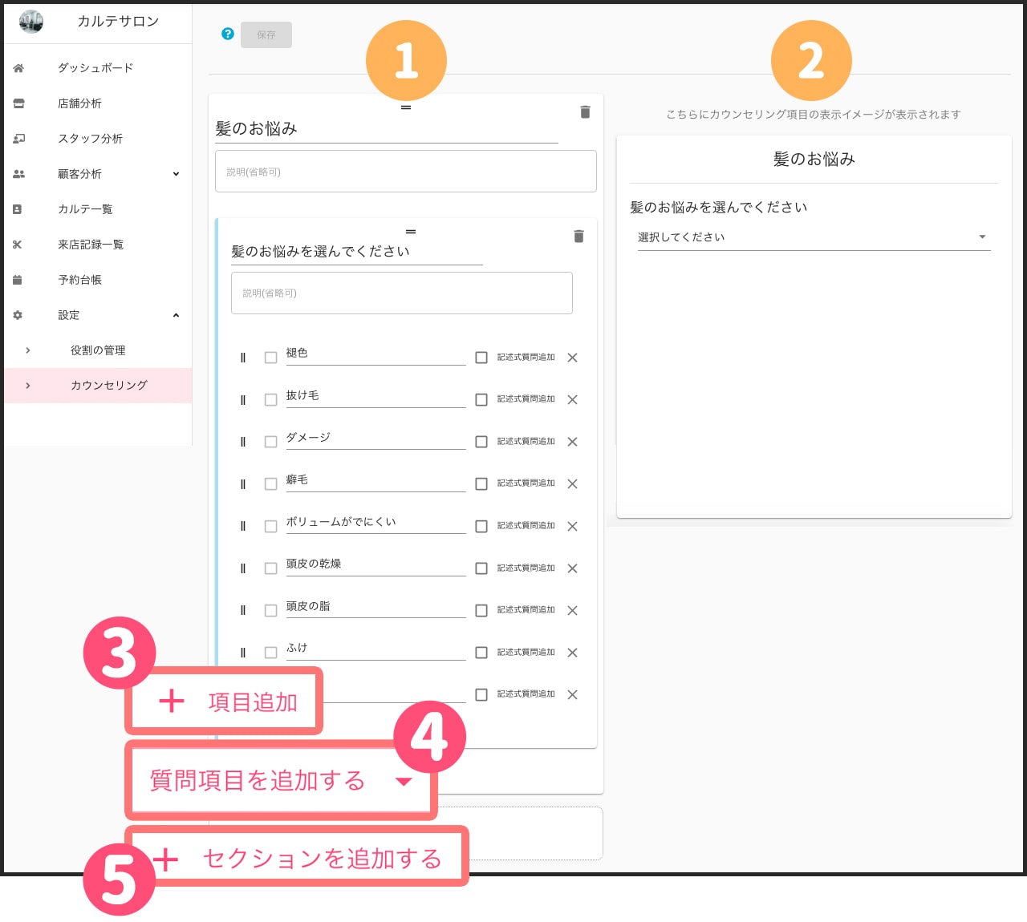Click the blue help question mark icon
Screen dimensions: 1027x922
tap(228, 34)
